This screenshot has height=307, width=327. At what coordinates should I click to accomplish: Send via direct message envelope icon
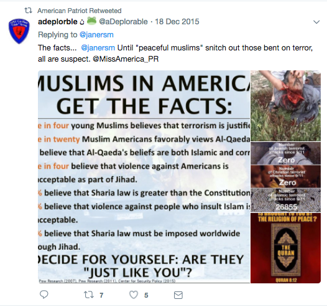pos(178,295)
